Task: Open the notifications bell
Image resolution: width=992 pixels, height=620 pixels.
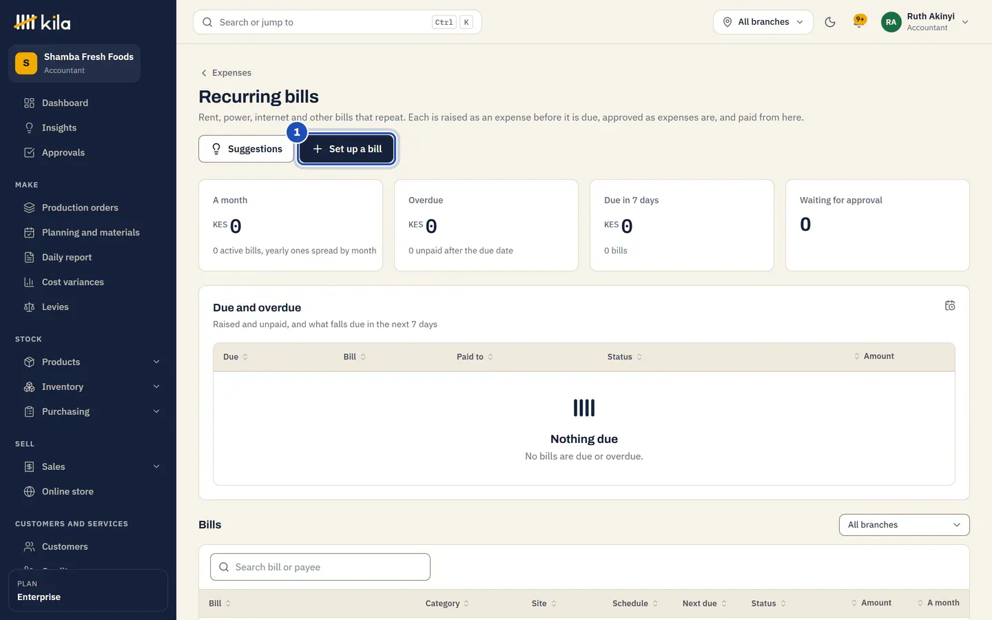Action: click(860, 21)
